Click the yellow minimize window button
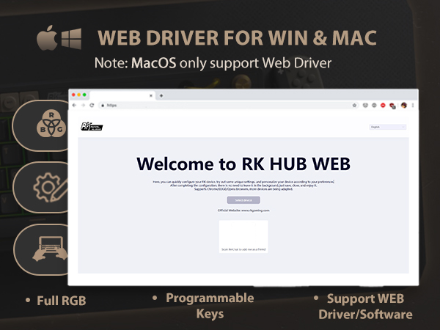Viewport: 440px width, 330px height. (x=79, y=95)
